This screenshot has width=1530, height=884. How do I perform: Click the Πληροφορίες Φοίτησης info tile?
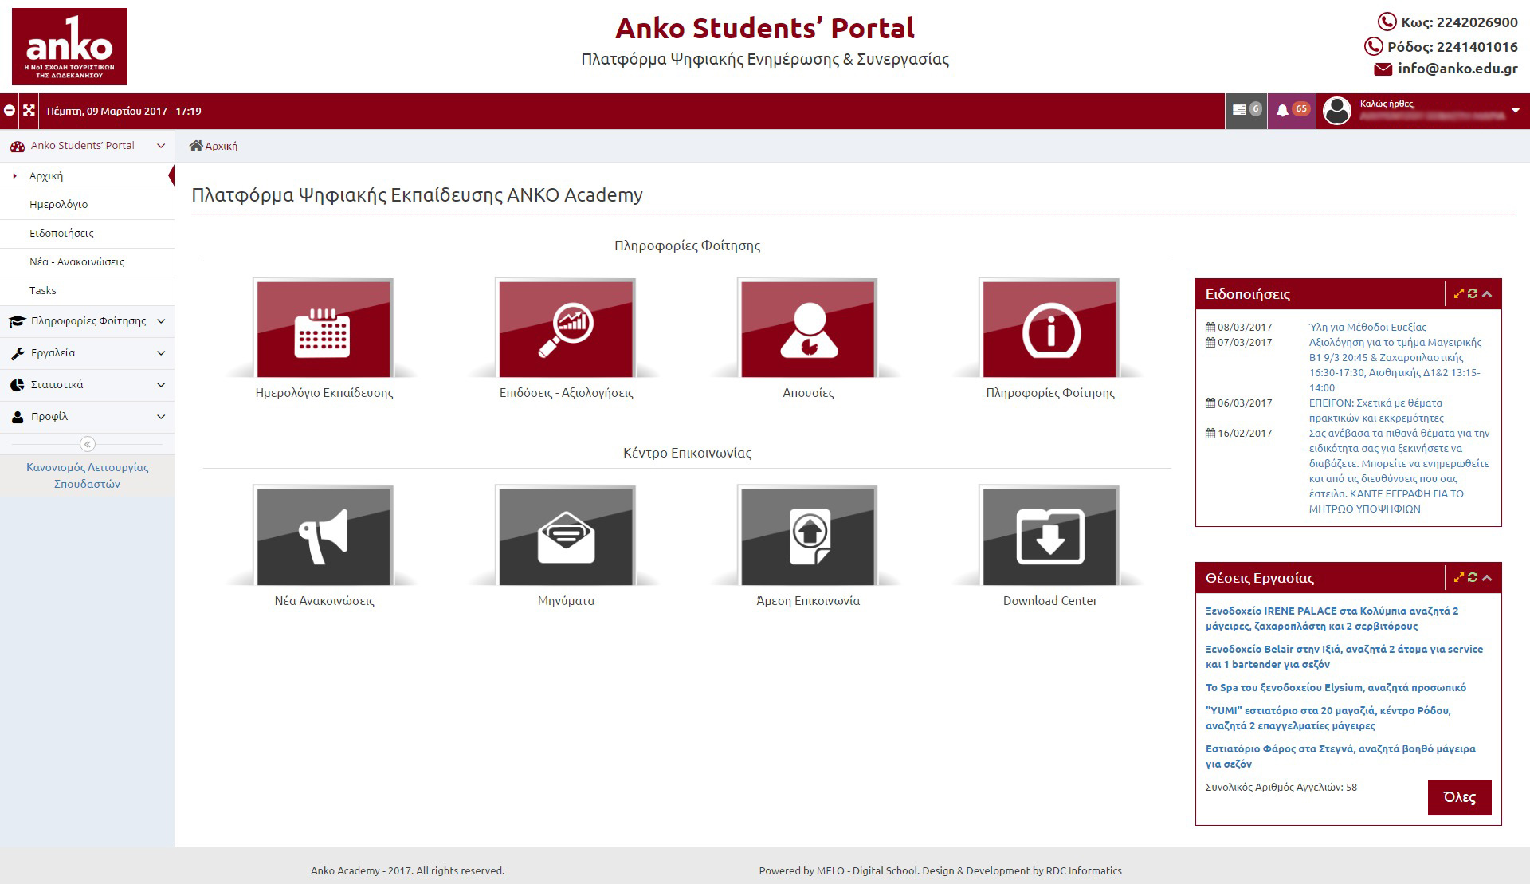click(x=1050, y=328)
